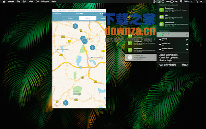
Task: Click the Time Machine menu bar icon
Action: point(163,2)
